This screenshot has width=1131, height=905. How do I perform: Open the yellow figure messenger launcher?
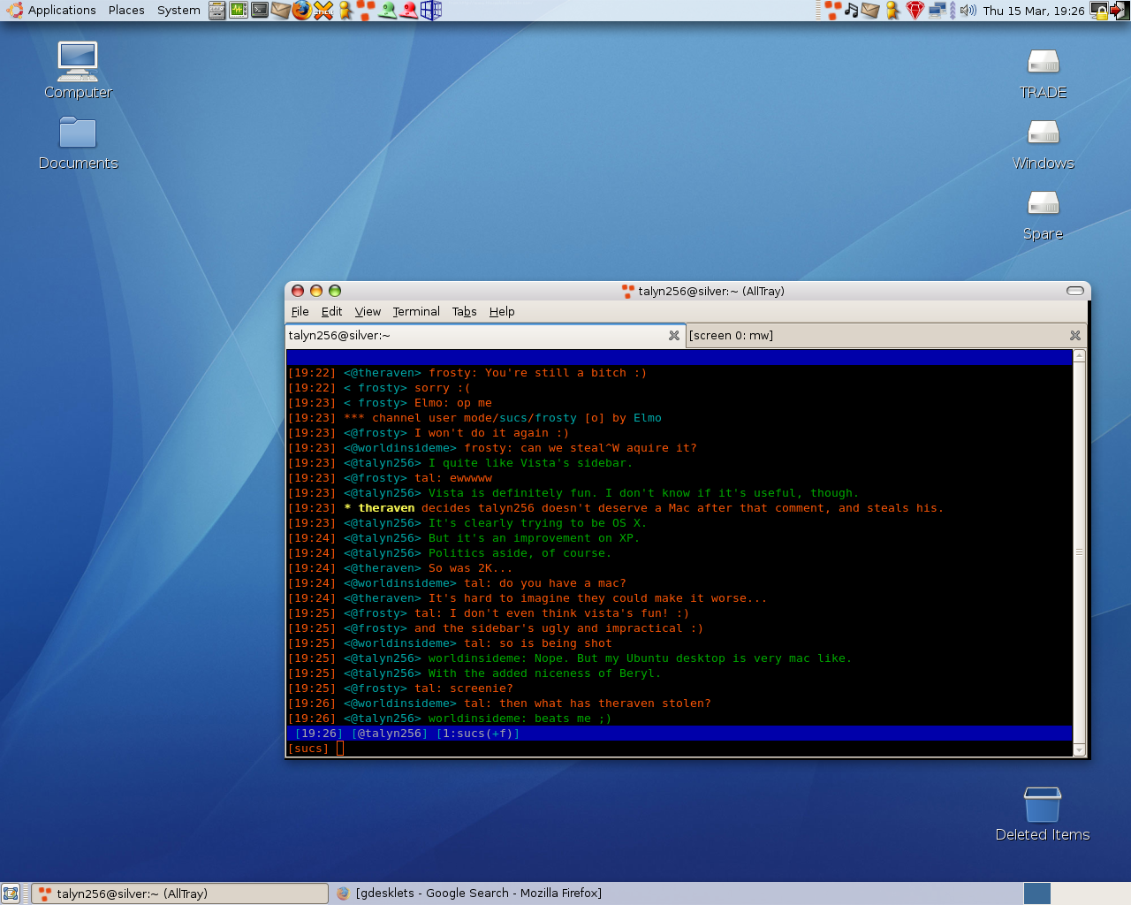[x=345, y=11]
